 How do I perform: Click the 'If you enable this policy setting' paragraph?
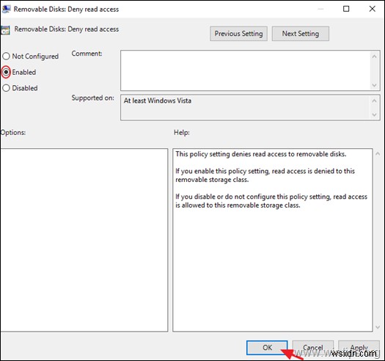pos(265,175)
